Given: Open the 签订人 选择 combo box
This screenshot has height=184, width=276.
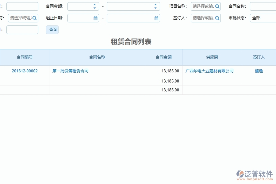Looking at the screenshot, I should (x=202, y=18).
